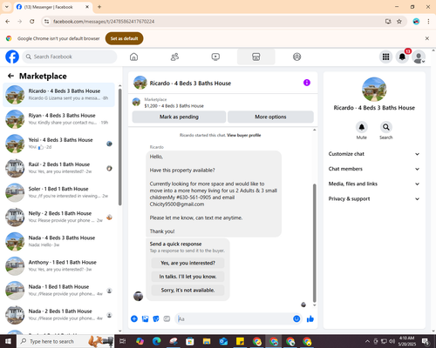The height and width of the screenshot is (348, 436).
Task: Reload the browser page
Action: tap(32, 22)
